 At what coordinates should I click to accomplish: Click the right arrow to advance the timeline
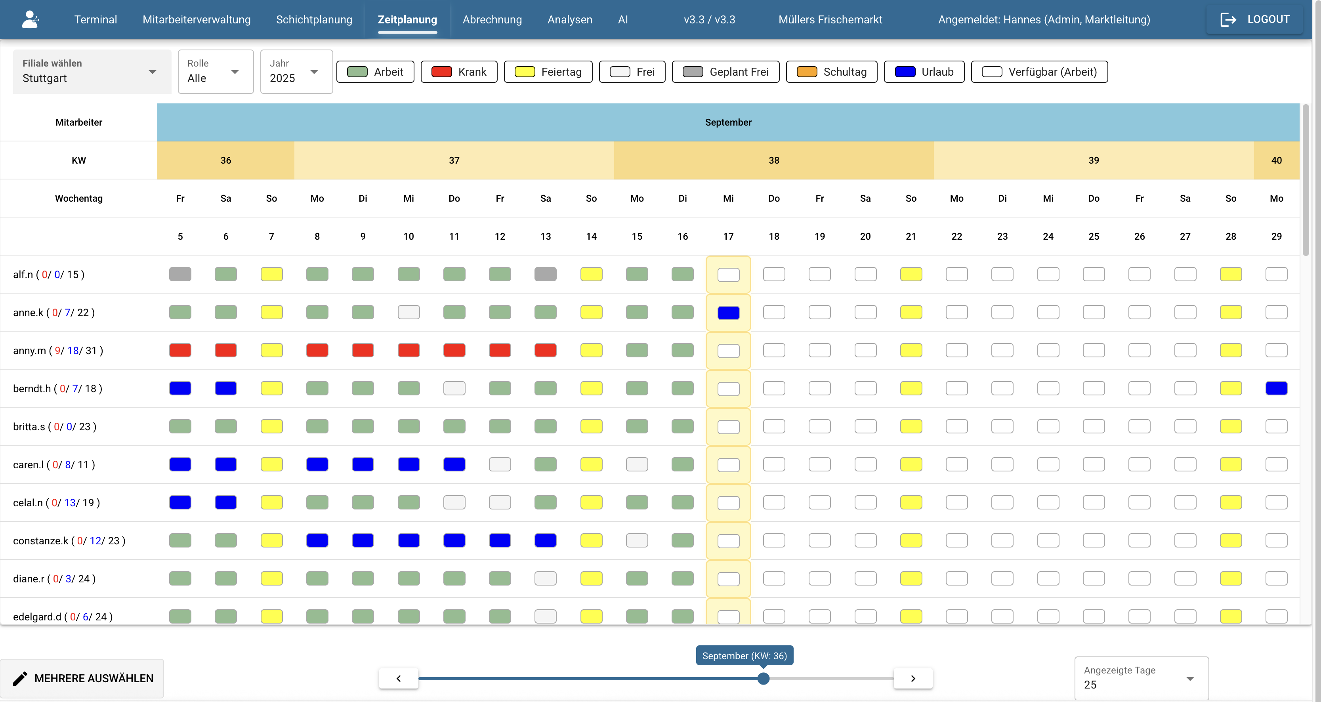point(913,678)
